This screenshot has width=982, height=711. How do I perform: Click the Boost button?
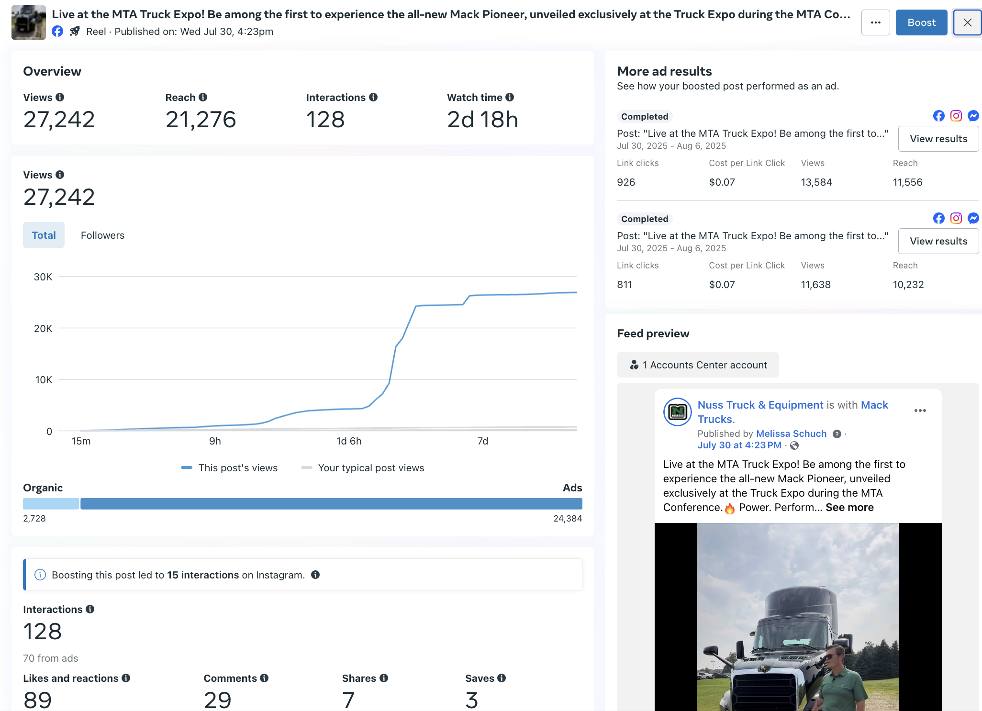921,22
